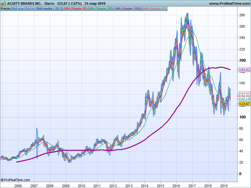
Task: Click the 280 price axis label
Action: coord(242,15)
